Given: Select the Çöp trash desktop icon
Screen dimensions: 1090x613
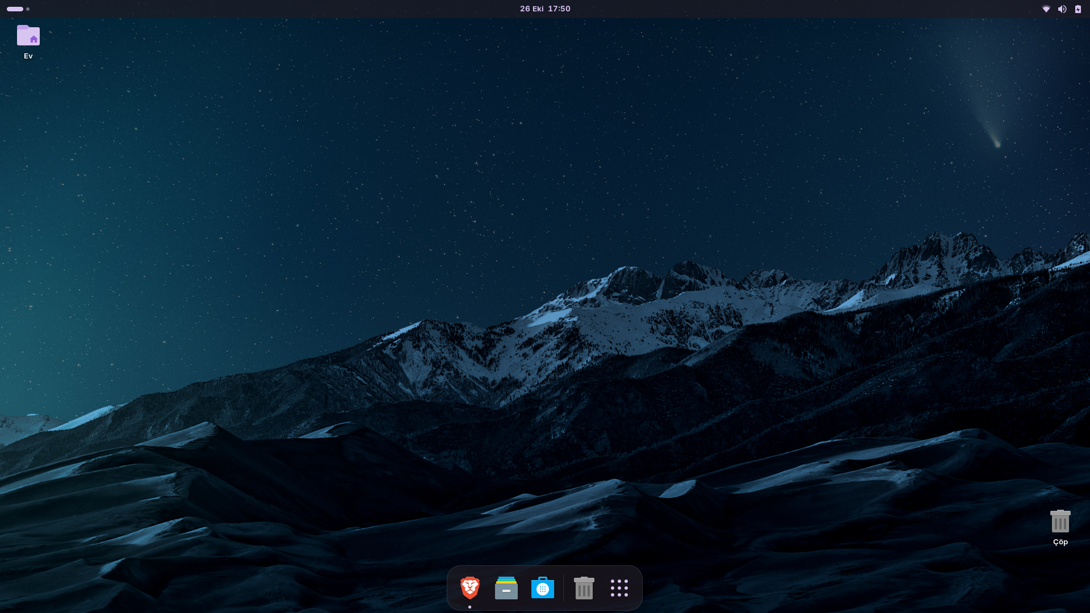Looking at the screenshot, I should [x=1060, y=527].
